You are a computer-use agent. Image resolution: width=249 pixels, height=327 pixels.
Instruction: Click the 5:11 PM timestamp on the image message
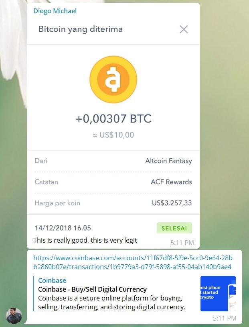click(x=182, y=243)
